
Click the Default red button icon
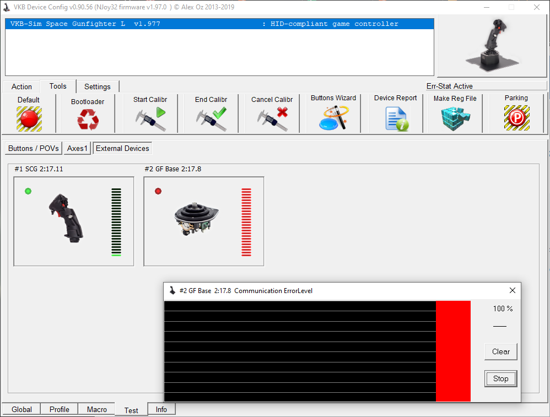click(29, 119)
